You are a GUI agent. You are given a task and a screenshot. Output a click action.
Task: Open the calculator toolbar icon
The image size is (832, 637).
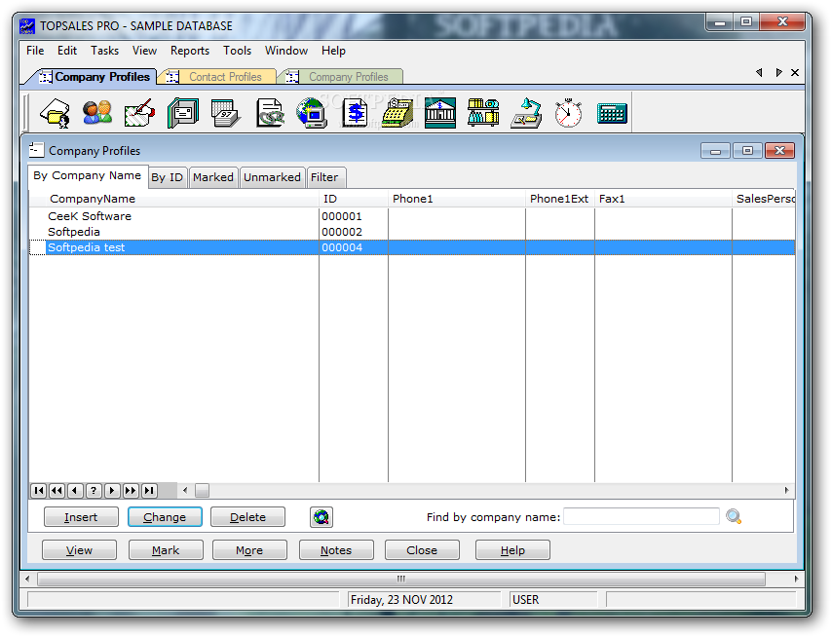(x=612, y=114)
